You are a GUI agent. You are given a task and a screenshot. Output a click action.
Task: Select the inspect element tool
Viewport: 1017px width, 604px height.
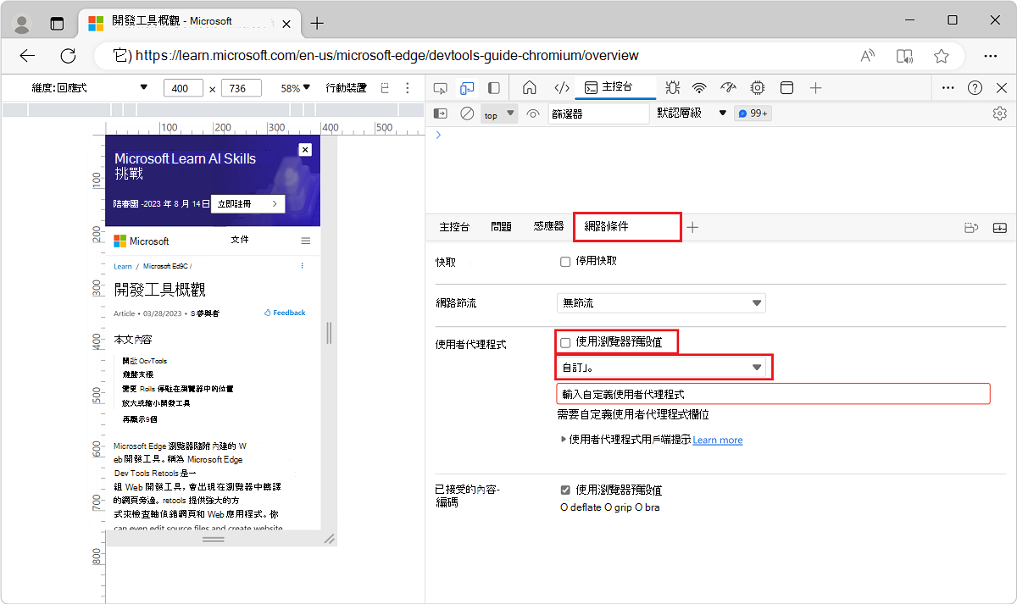[x=440, y=87]
